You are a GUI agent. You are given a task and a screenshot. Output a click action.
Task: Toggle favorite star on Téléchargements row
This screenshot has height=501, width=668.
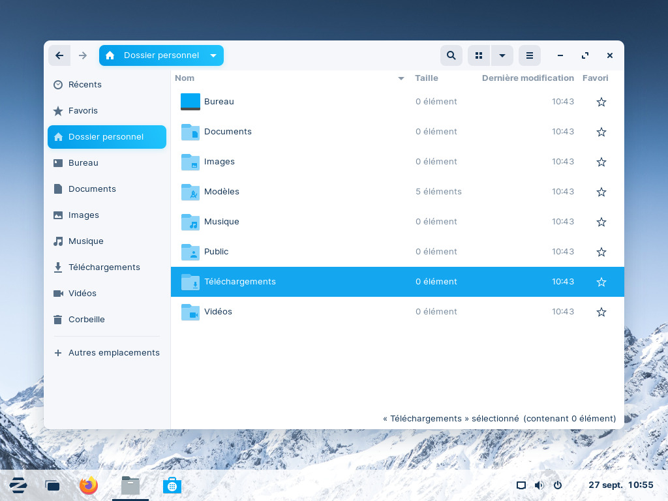[601, 282]
